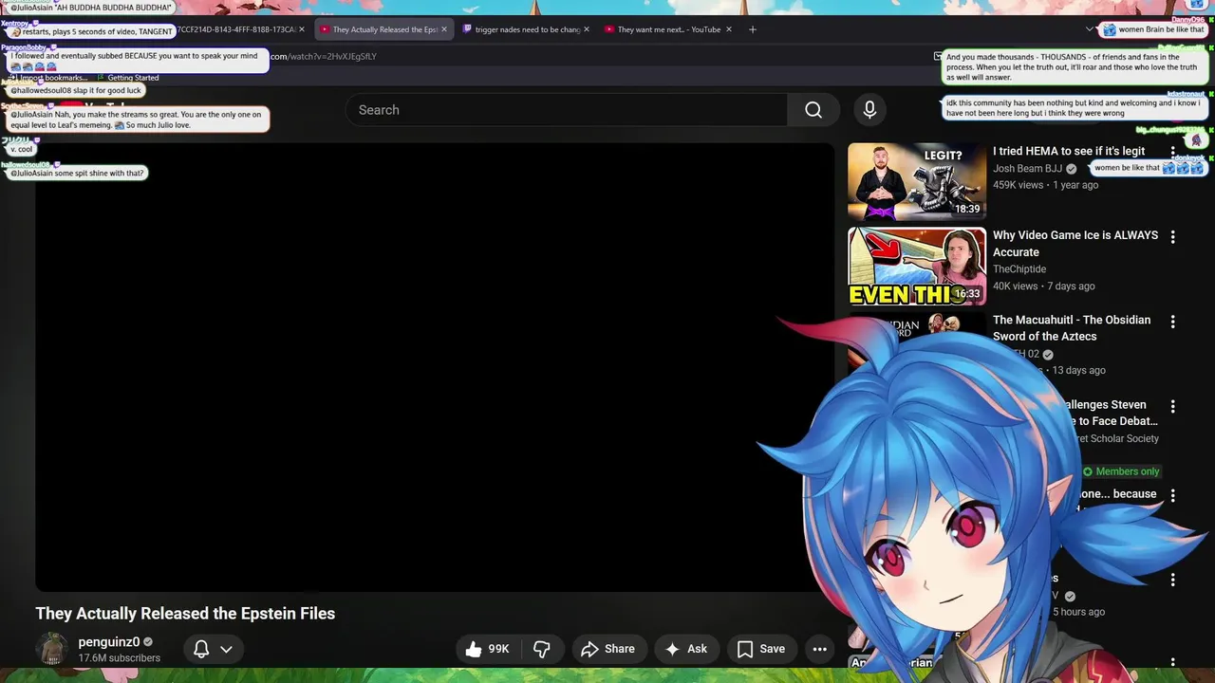Click the Ask sparkle button
The height and width of the screenshot is (683, 1215).
pos(686,649)
